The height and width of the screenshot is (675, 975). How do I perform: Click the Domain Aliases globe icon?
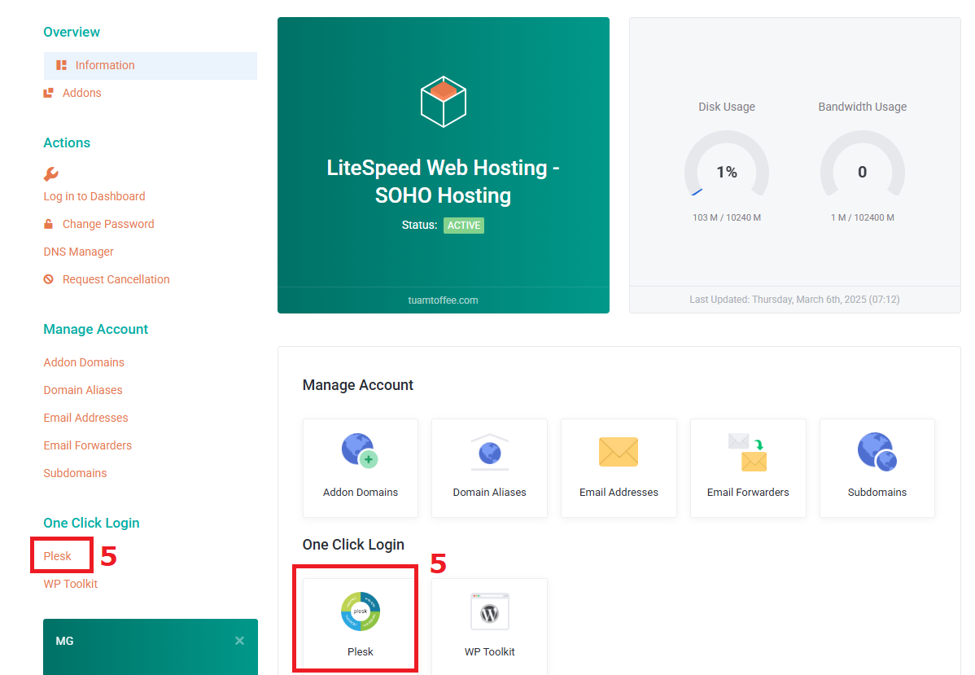(x=490, y=452)
